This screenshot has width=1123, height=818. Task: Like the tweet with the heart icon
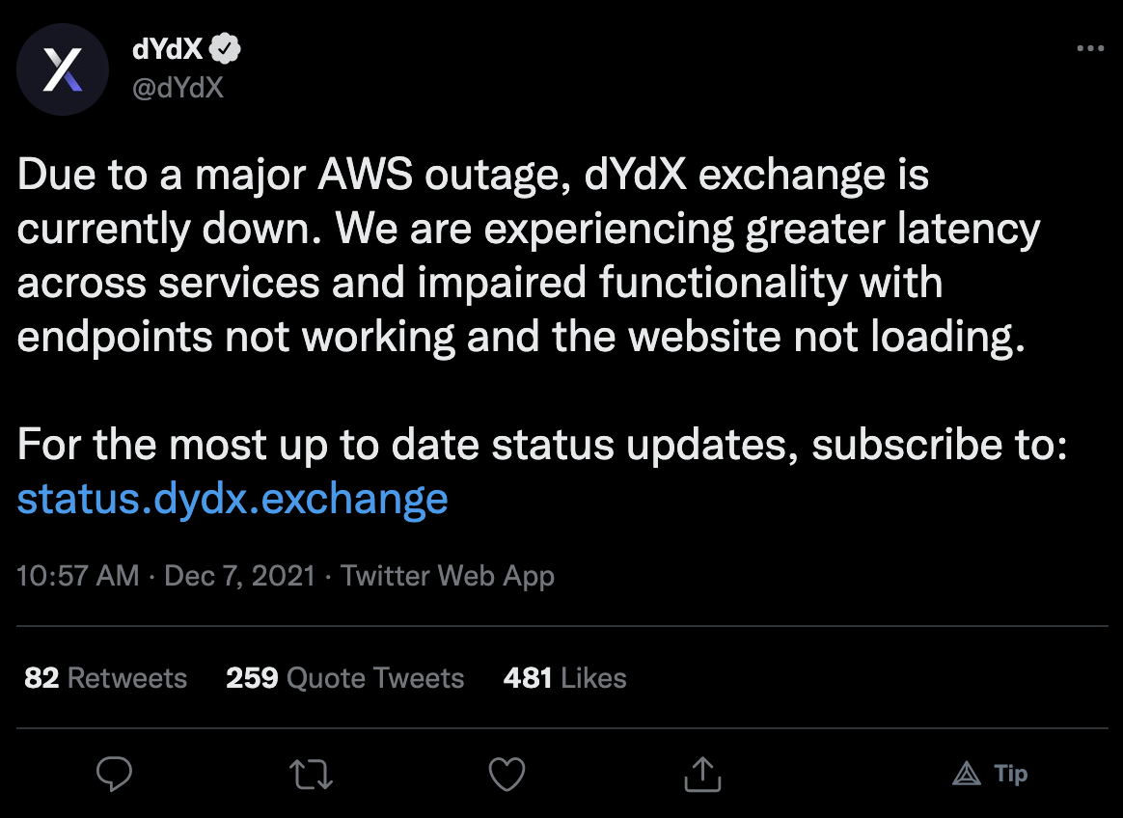coord(507,774)
